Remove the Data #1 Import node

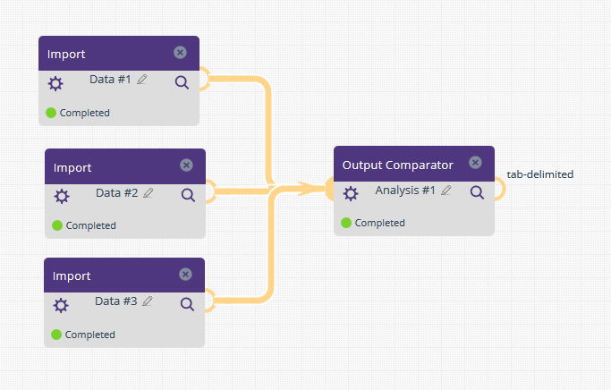pos(180,53)
